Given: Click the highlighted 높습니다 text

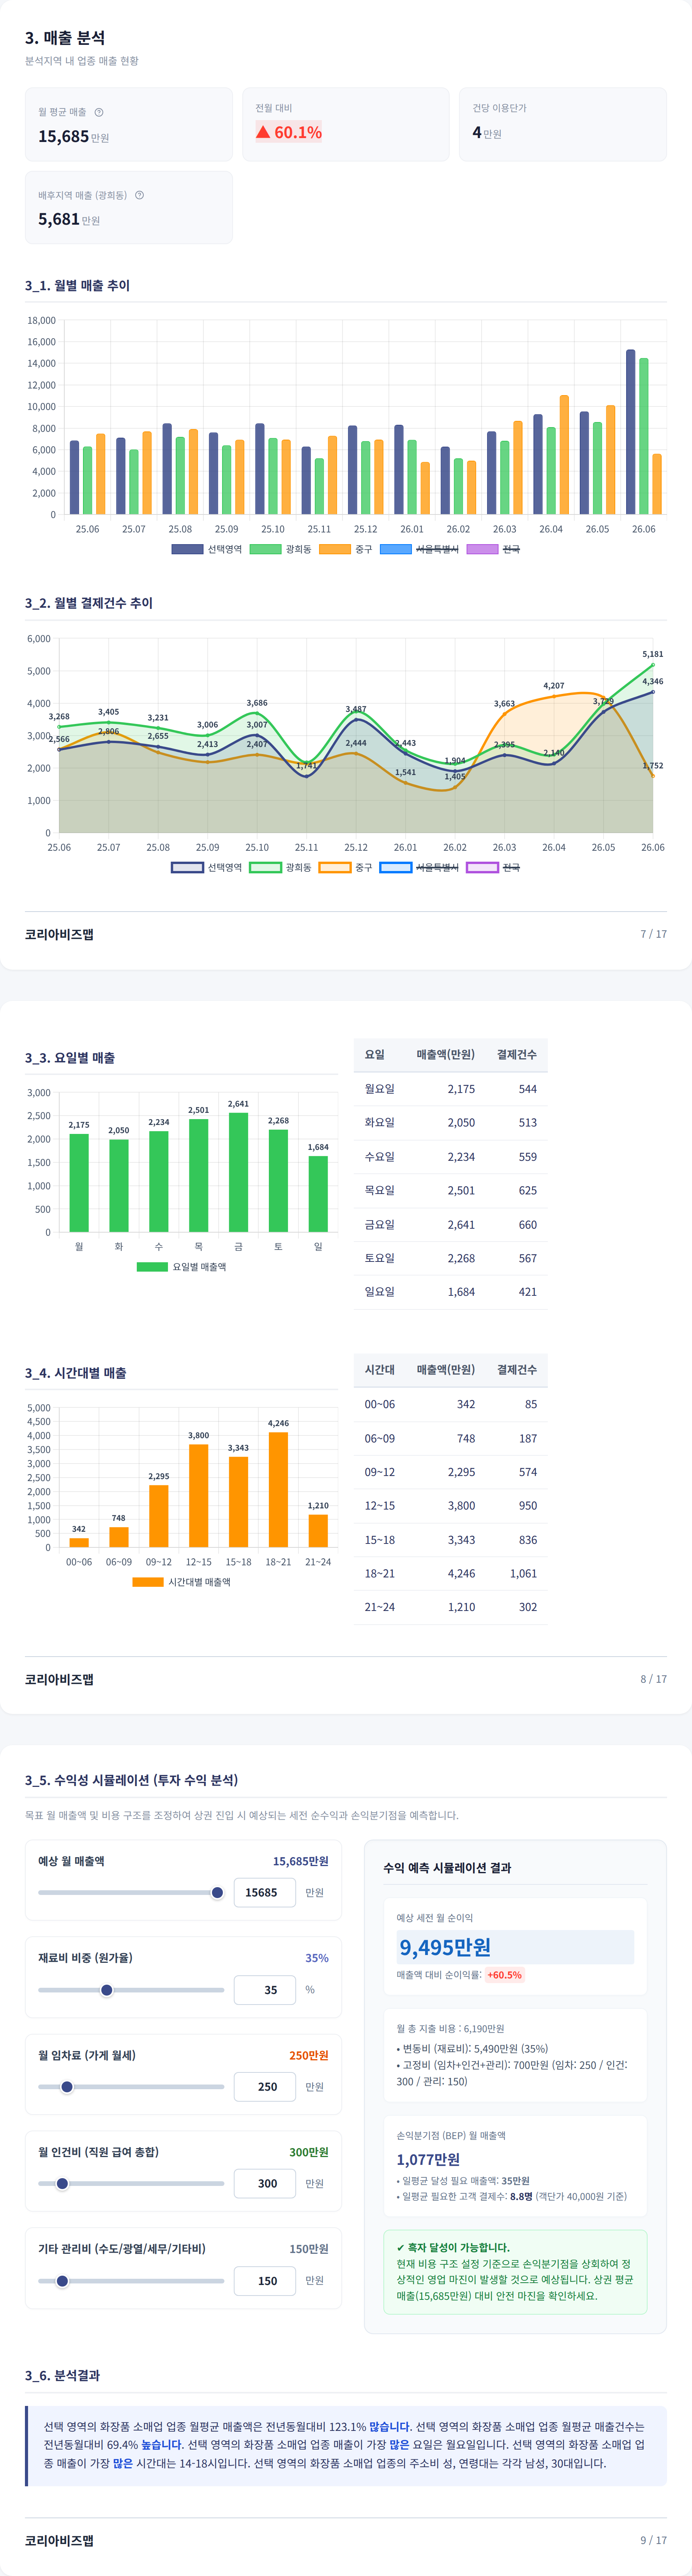Looking at the screenshot, I should pos(162,2445).
